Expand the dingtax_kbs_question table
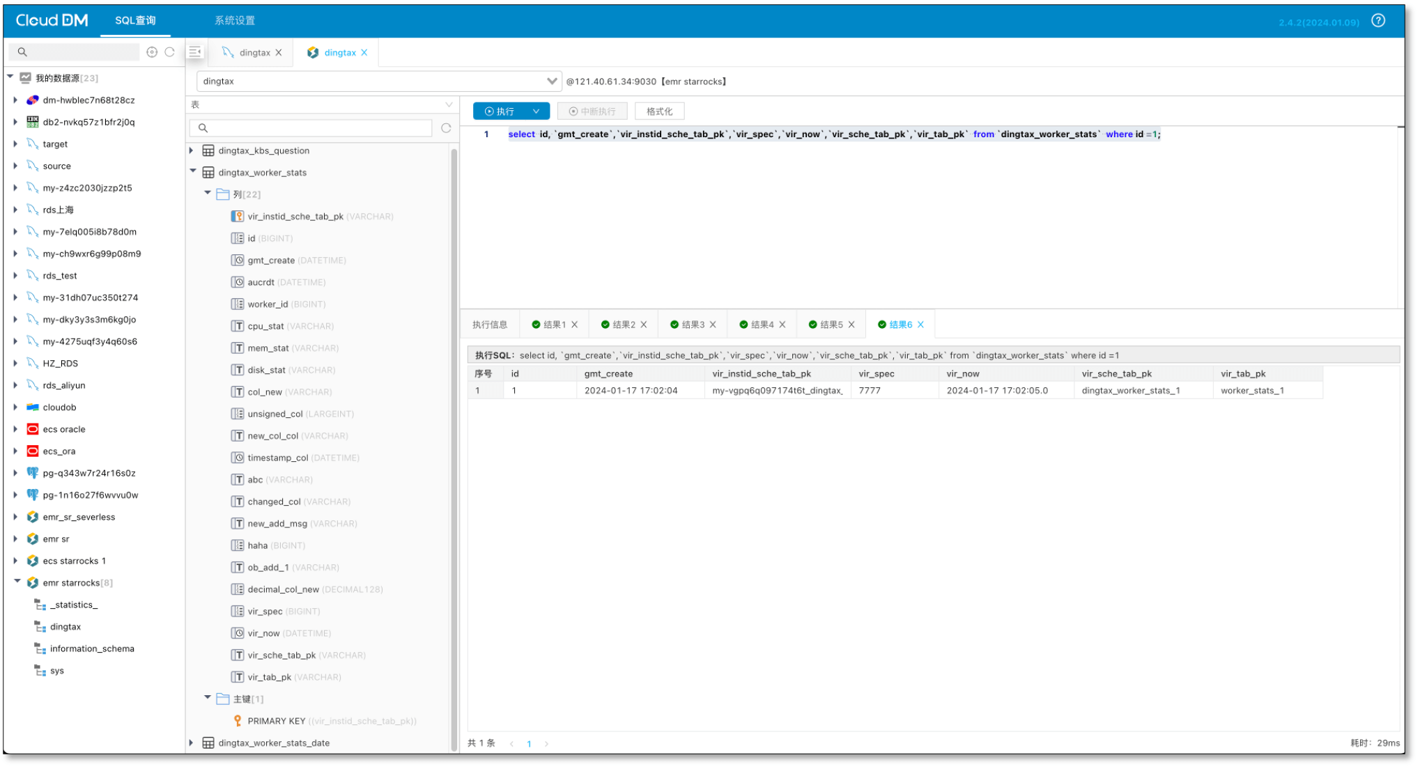The image size is (1420, 769). pyautogui.click(x=192, y=150)
